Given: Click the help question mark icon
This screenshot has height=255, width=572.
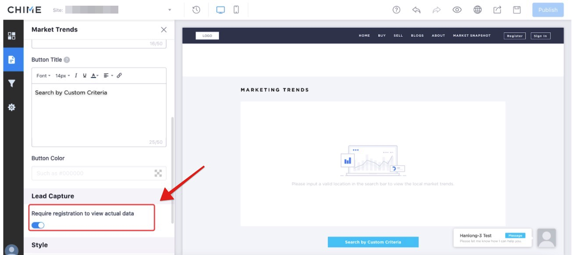Looking at the screenshot, I should tap(396, 10).
